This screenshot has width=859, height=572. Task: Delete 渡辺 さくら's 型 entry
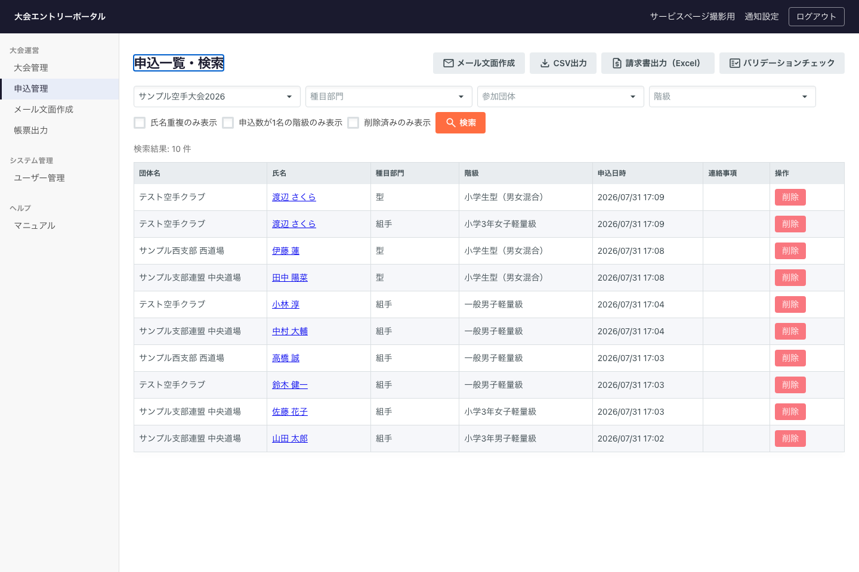tap(790, 197)
